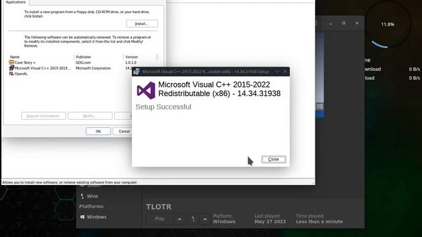Viewport: 422px width, 237px height.
Task: Maximize the Lutris window
Action: pos(344,24)
